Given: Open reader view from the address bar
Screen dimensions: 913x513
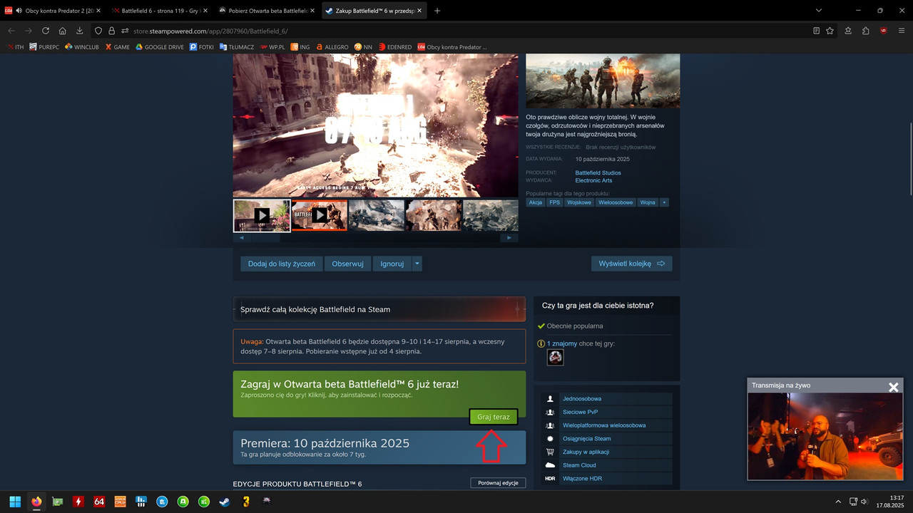Looking at the screenshot, I should 816,31.
